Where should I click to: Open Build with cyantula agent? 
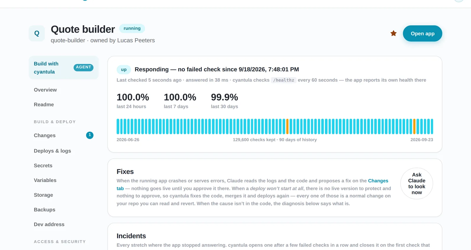pos(64,68)
